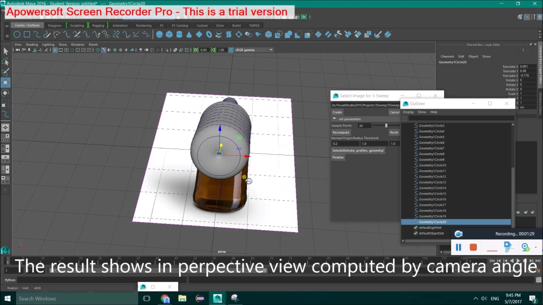Open the Channel Box Edit menu

pyautogui.click(x=461, y=56)
